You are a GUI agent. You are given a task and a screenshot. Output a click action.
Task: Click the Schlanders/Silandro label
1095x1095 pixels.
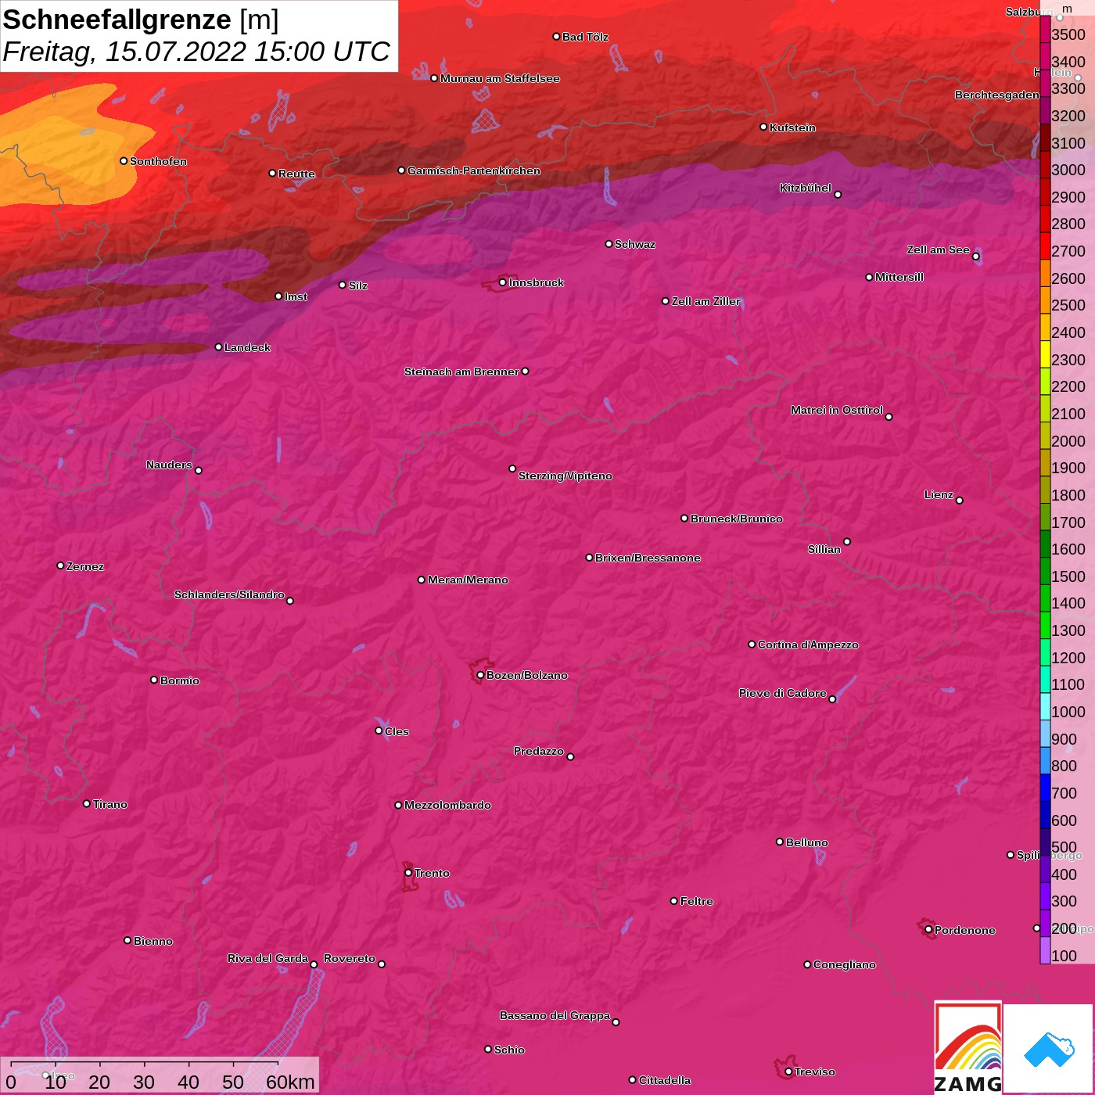tap(229, 594)
